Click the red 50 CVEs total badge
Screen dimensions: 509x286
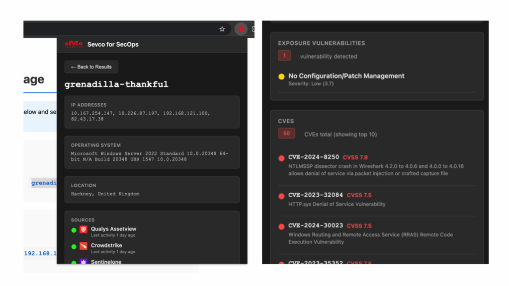tap(286, 134)
